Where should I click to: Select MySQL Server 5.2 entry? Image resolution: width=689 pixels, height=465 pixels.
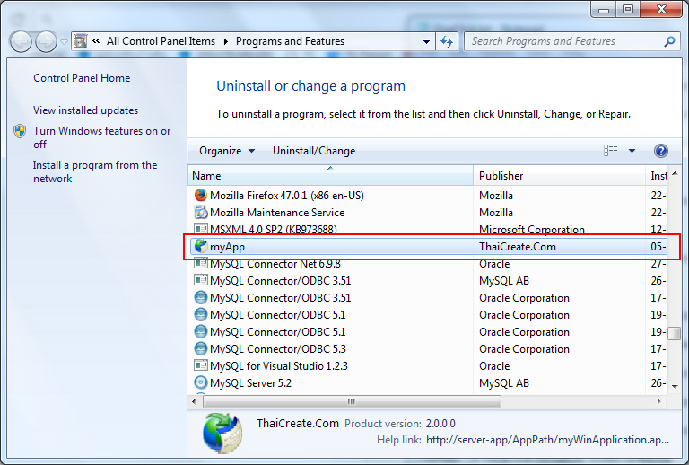250,383
